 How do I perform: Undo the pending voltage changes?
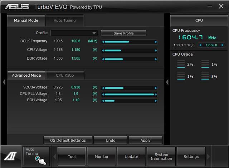pos(111,140)
